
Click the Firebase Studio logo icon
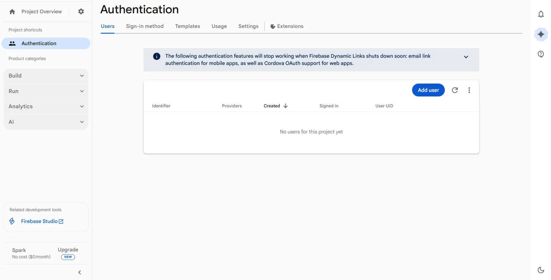pos(12,221)
